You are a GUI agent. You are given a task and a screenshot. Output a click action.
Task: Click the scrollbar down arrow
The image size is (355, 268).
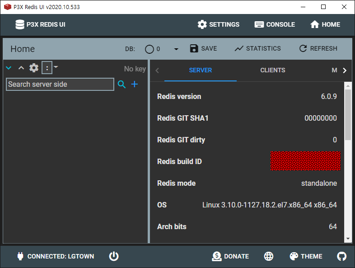click(x=348, y=239)
